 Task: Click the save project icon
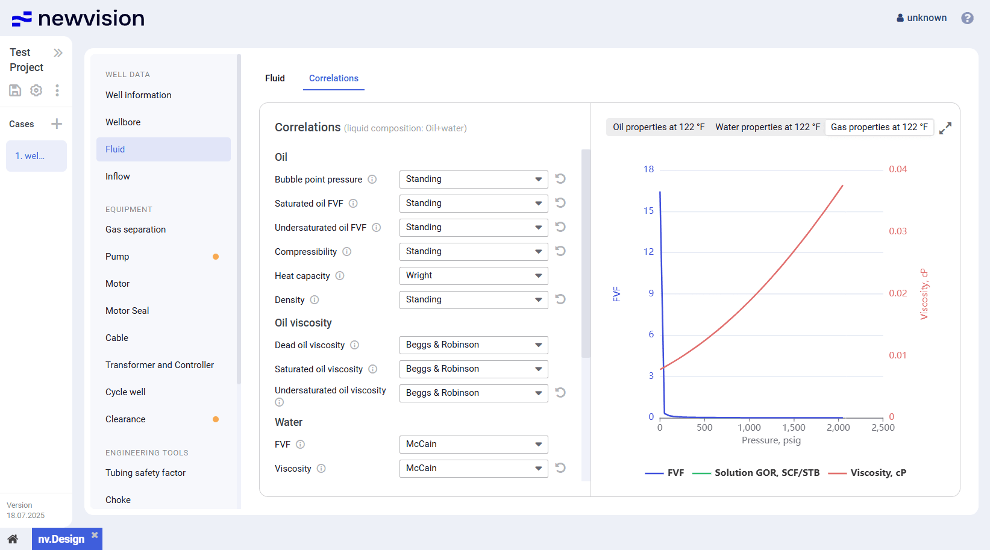[15, 90]
